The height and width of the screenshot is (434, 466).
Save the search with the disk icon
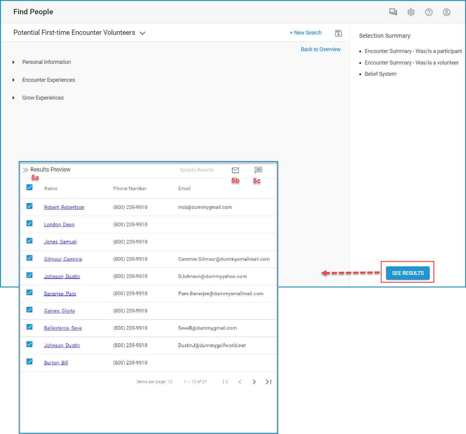tap(339, 33)
